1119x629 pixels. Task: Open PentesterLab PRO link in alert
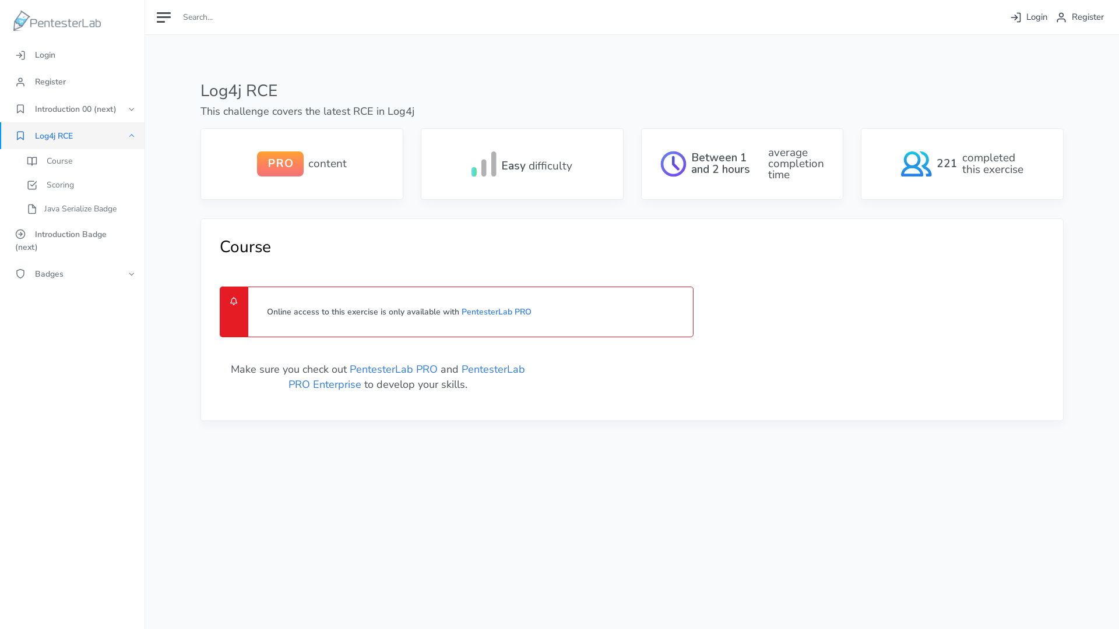click(x=497, y=312)
